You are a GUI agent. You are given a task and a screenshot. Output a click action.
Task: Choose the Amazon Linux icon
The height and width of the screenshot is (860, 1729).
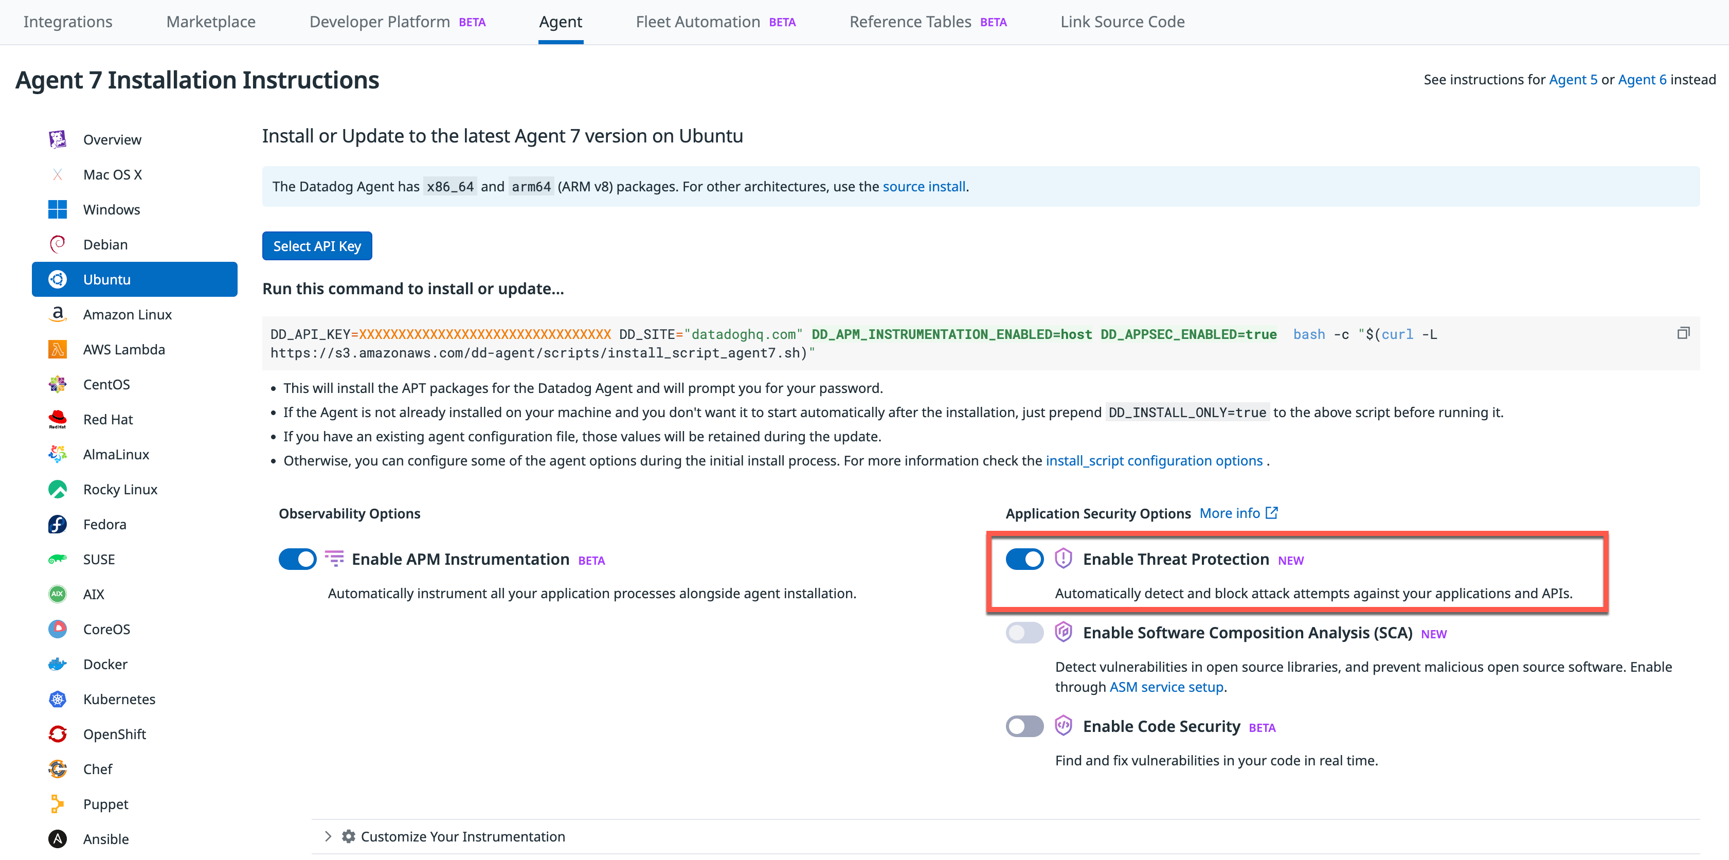pyautogui.click(x=58, y=314)
